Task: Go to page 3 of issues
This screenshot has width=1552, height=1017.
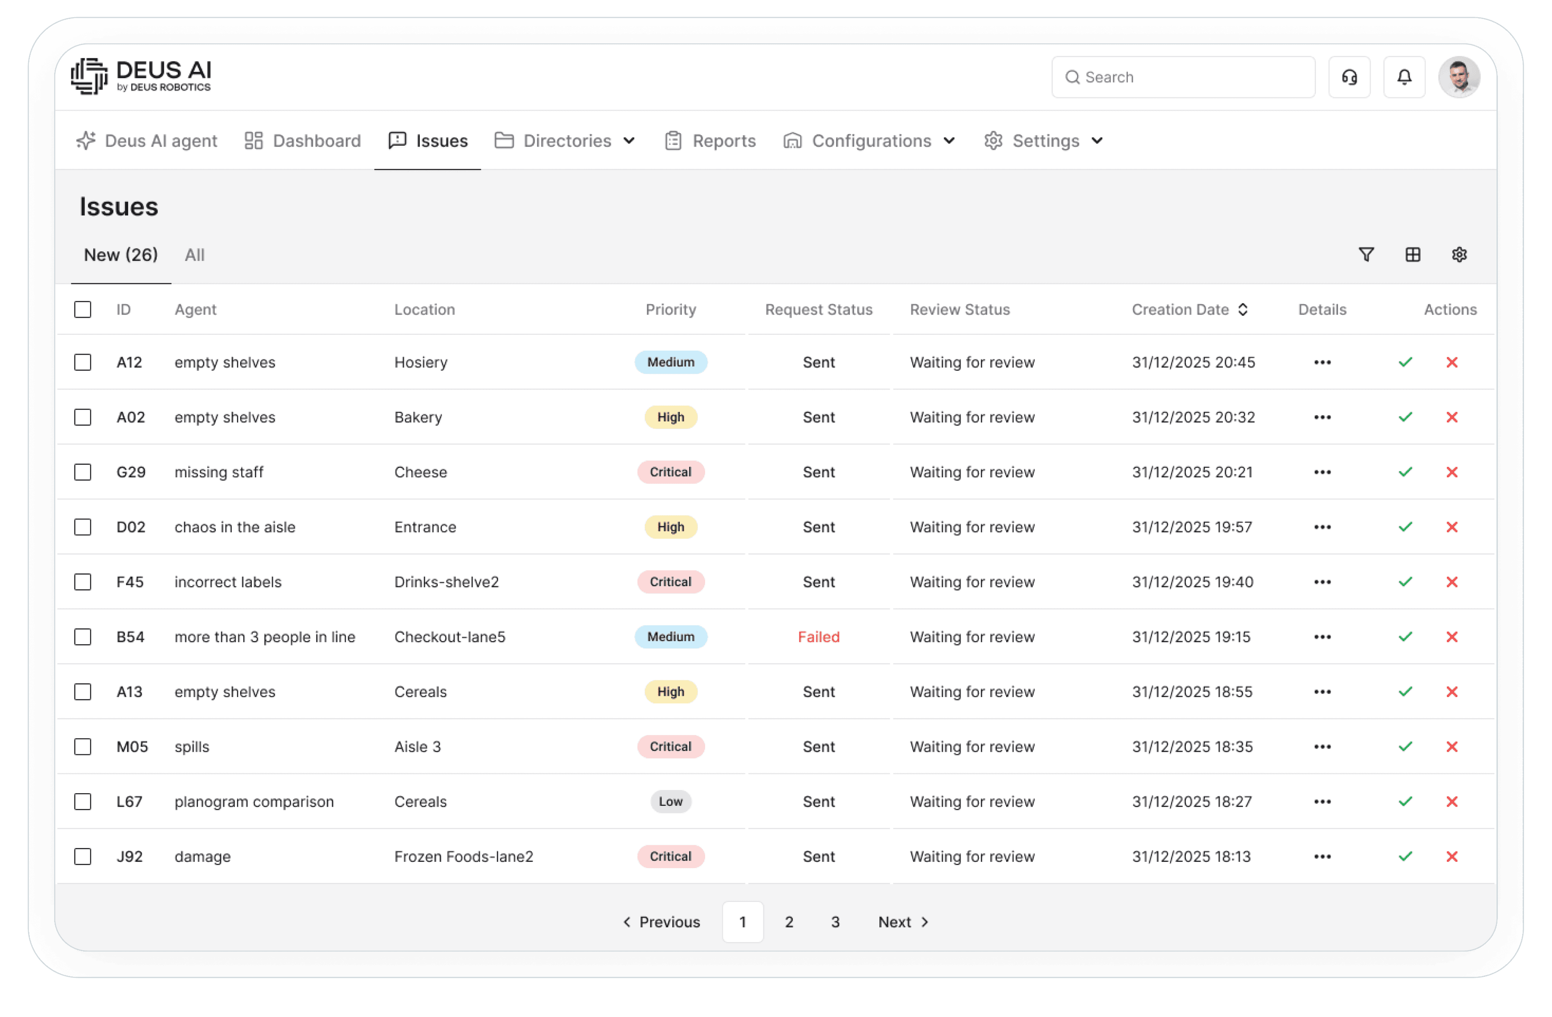Action: 835,922
